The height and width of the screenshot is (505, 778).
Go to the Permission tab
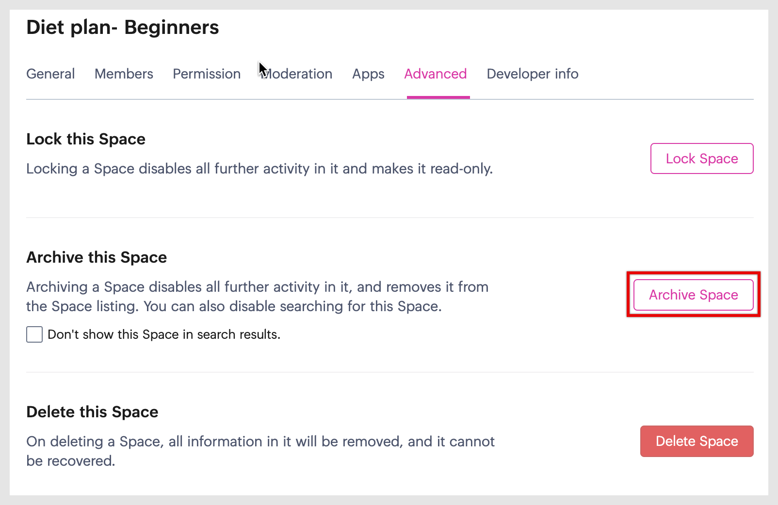coord(207,74)
